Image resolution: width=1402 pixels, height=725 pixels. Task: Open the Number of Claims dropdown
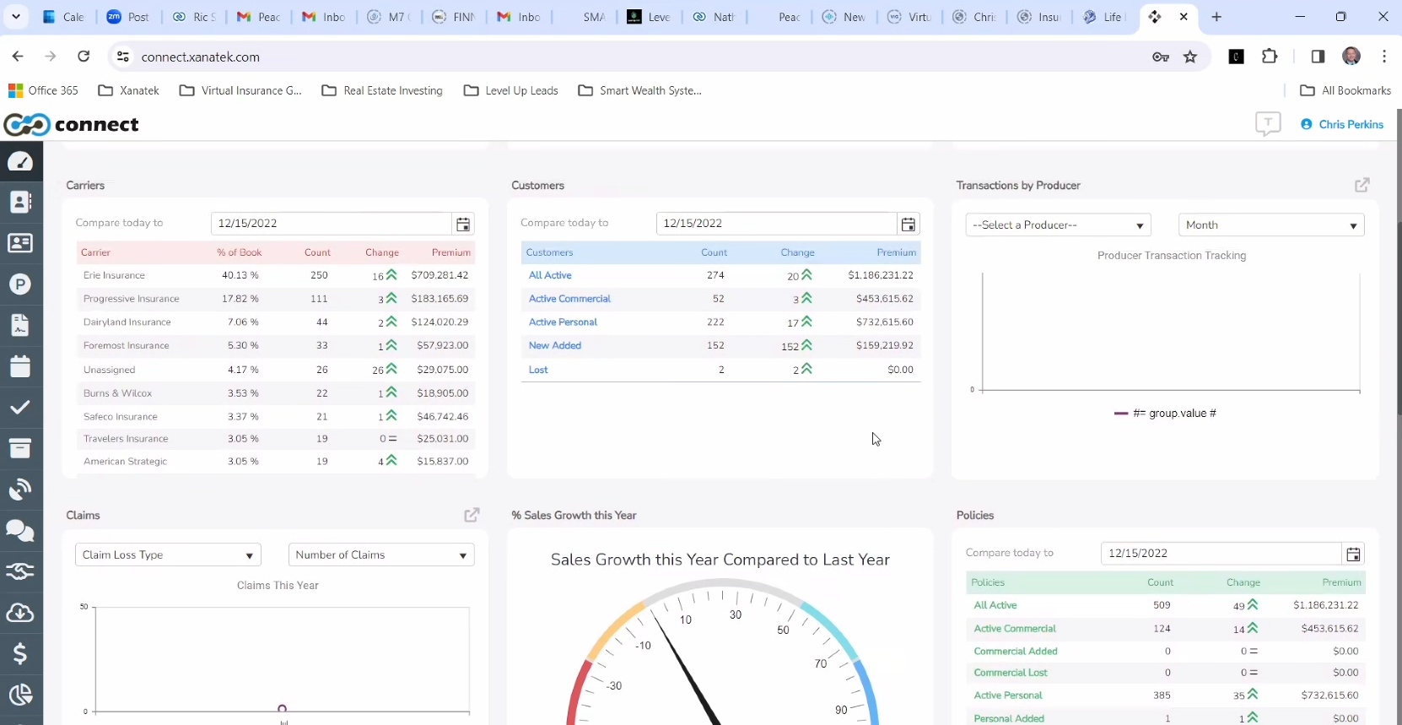click(x=381, y=555)
